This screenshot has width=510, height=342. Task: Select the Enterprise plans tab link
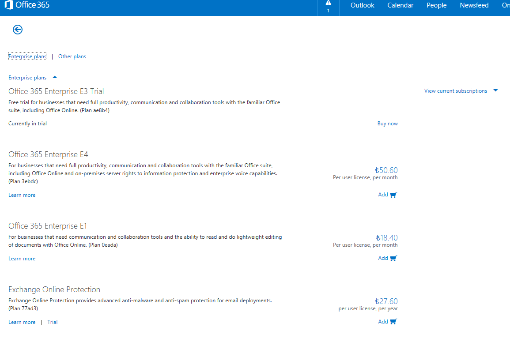point(27,56)
